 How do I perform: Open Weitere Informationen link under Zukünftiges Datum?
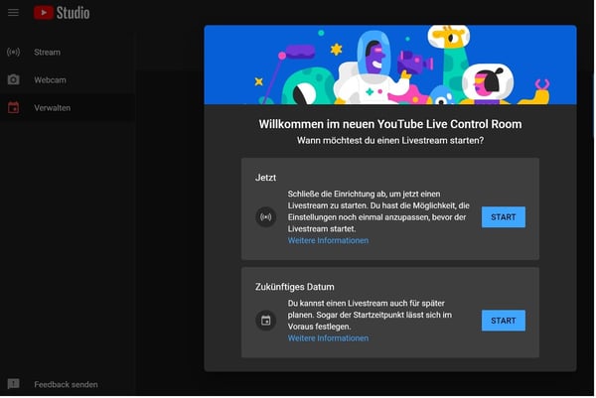pyautogui.click(x=328, y=338)
